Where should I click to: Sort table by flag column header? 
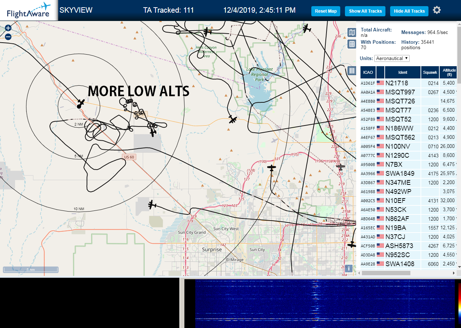pos(380,72)
